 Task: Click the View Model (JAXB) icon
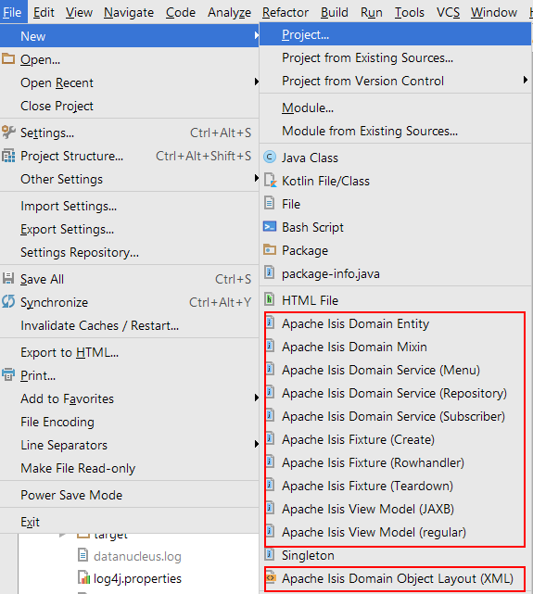[270, 508]
